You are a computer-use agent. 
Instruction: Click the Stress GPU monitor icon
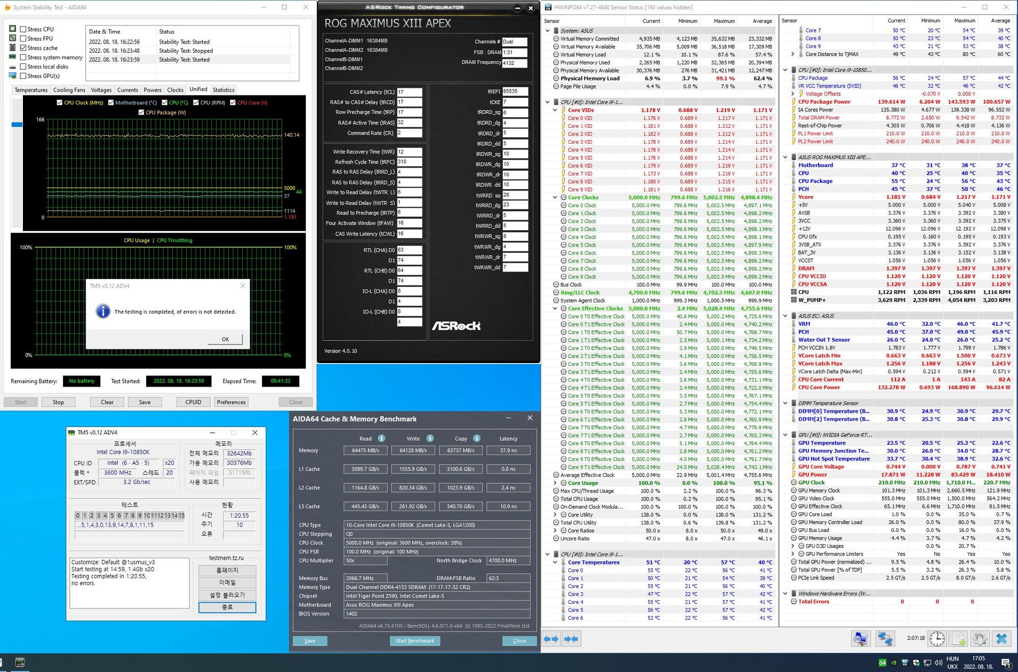coord(13,76)
